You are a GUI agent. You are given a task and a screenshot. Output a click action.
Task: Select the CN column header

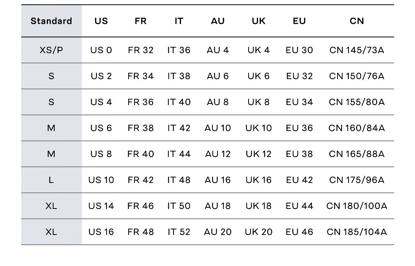[x=357, y=21]
